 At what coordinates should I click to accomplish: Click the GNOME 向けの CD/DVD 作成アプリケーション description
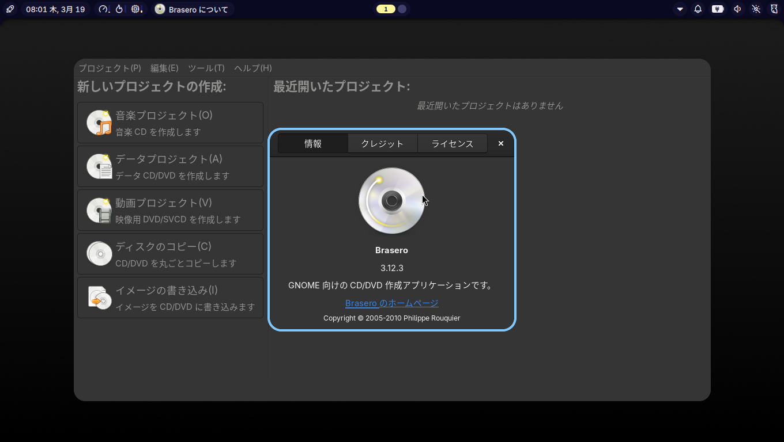[392, 285]
